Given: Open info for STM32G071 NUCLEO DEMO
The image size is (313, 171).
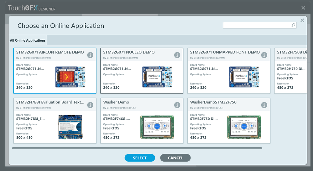Looking at the screenshot, I should 177,55.
